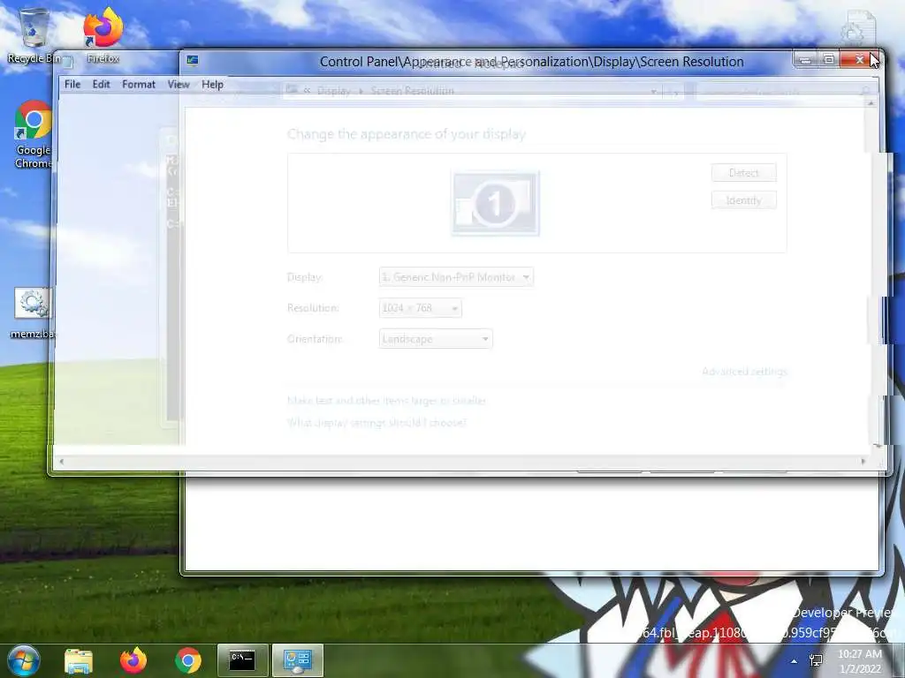Launch Chrome from the taskbar
This screenshot has width=905, height=678.
point(188,660)
